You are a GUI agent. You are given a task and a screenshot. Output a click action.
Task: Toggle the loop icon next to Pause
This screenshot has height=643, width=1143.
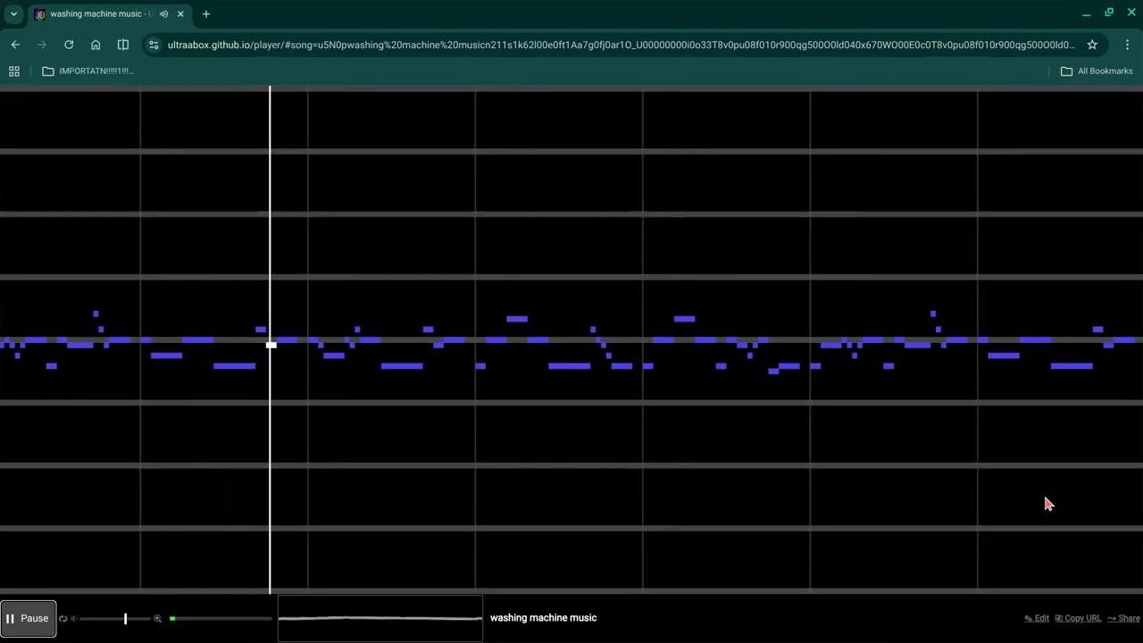tap(63, 618)
